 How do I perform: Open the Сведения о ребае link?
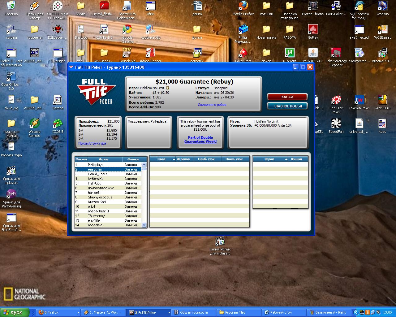(212, 105)
